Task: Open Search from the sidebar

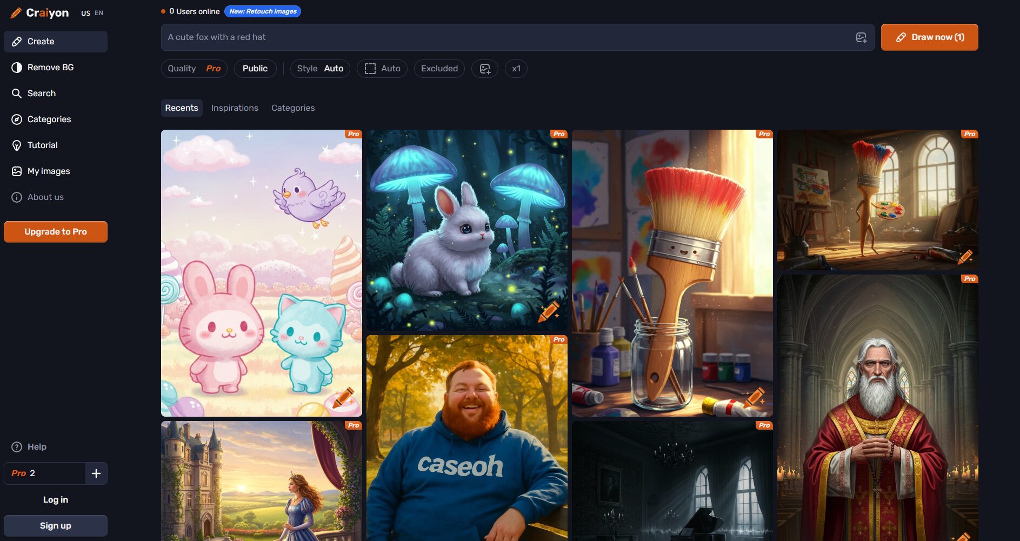Action: [x=41, y=93]
